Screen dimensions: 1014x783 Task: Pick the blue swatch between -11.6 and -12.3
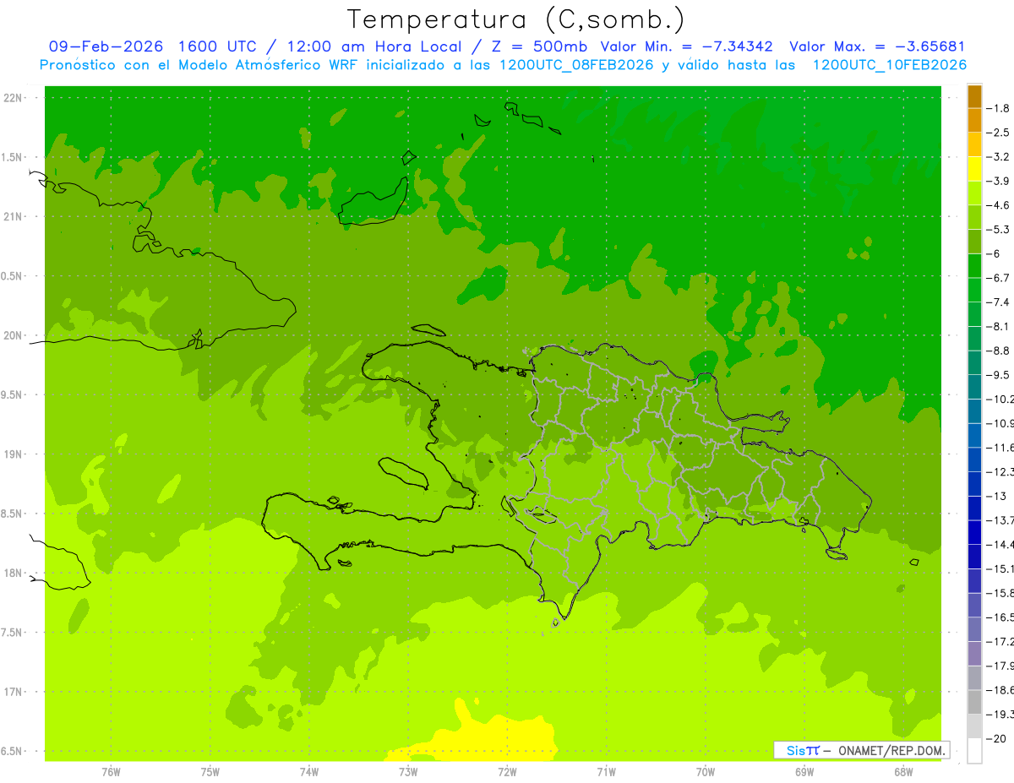(x=974, y=459)
